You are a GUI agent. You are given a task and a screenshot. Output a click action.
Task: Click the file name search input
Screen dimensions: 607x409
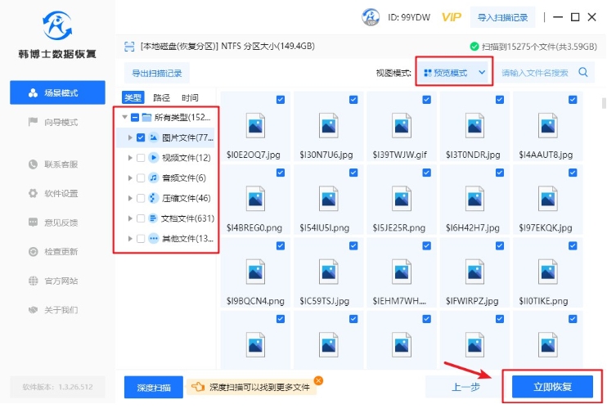pos(536,73)
